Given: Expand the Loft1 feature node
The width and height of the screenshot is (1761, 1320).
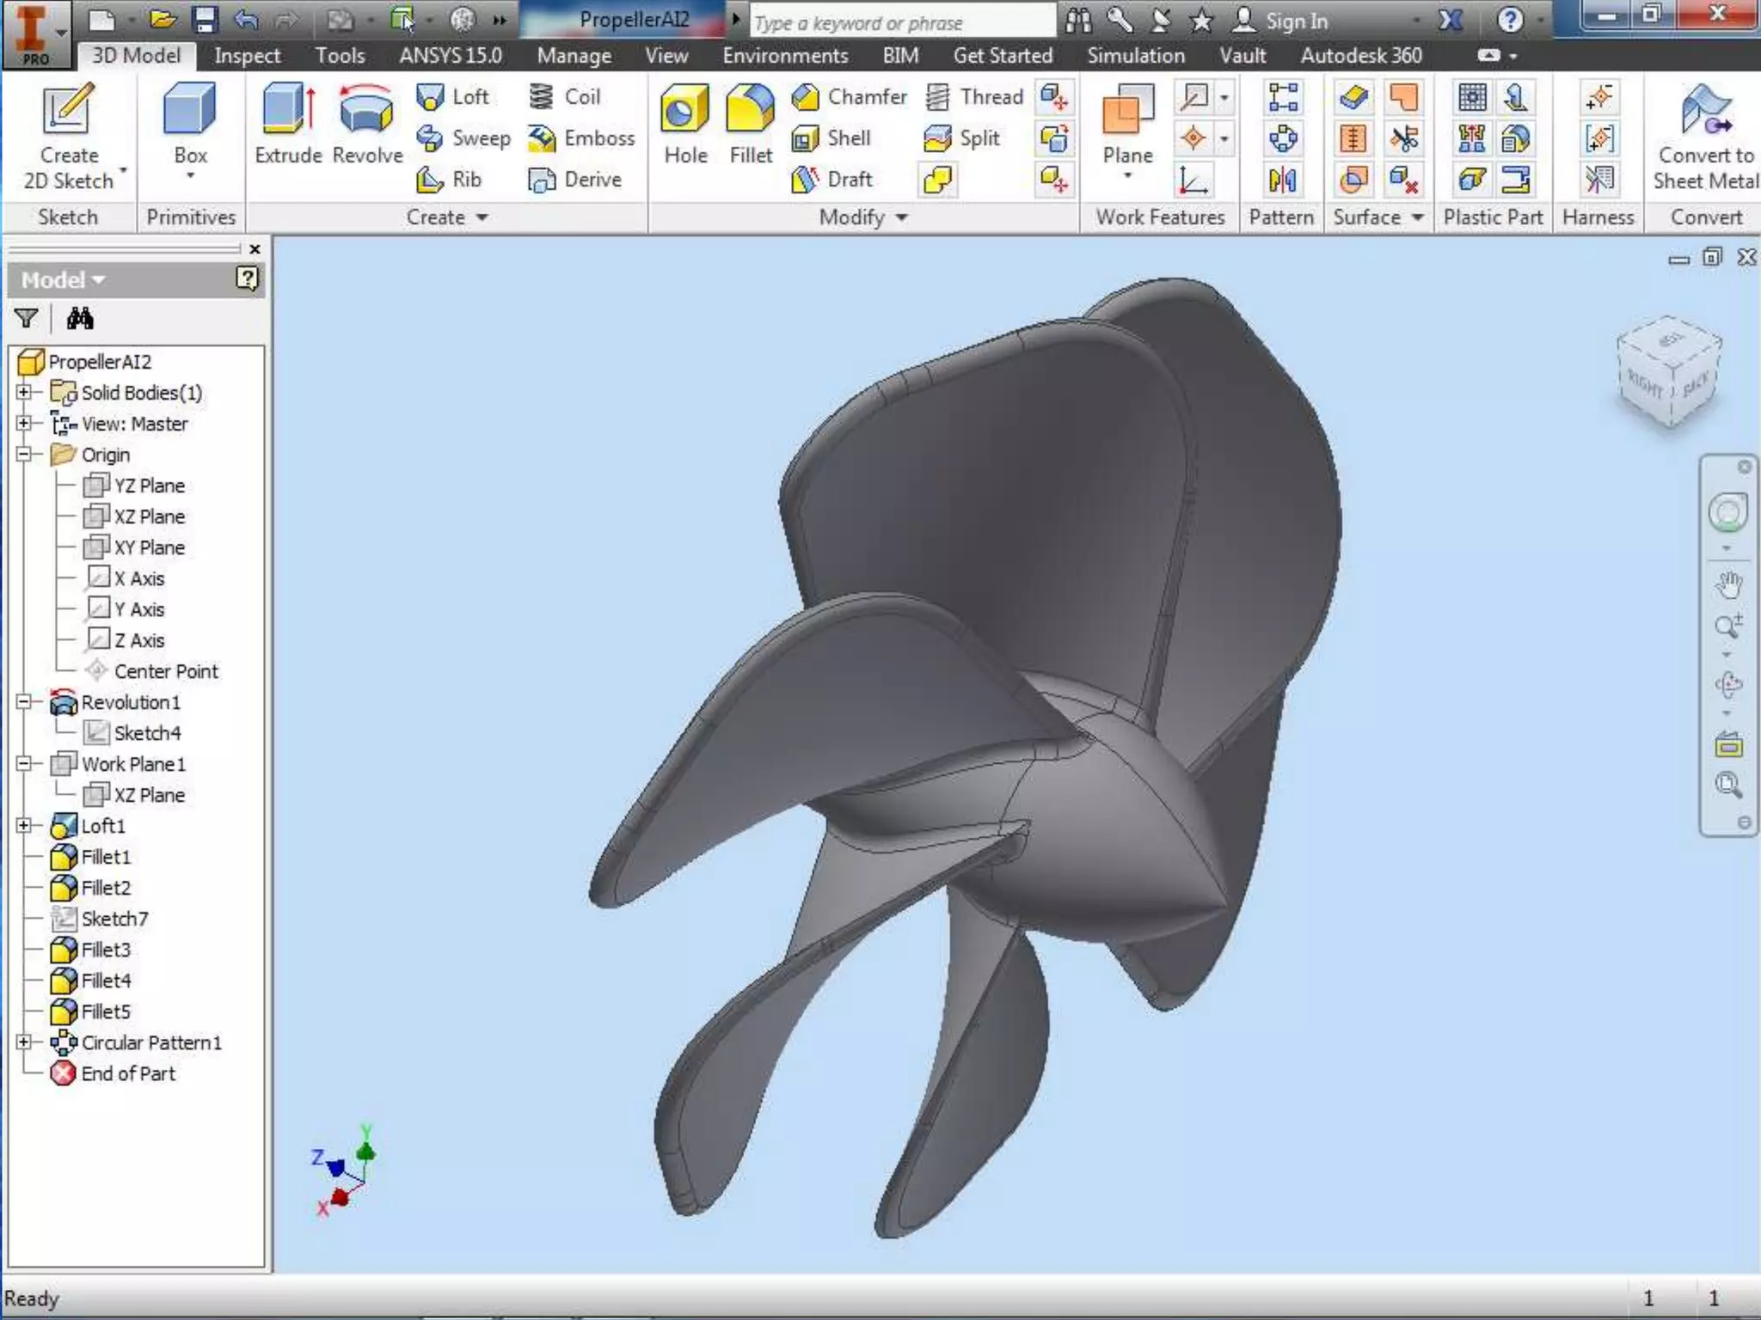Looking at the screenshot, I should pyautogui.click(x=24, y=826).
